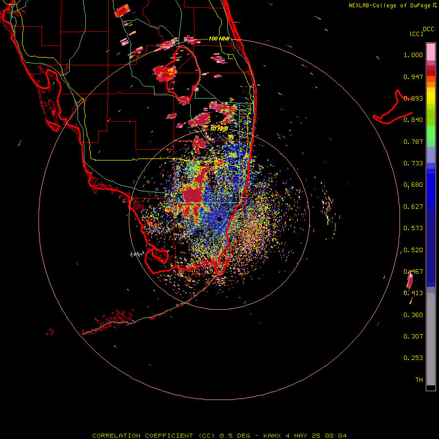This screenshot has width=439, height=439.
Task: Click the 0.573 scale value
Action: tap(413, 228)
